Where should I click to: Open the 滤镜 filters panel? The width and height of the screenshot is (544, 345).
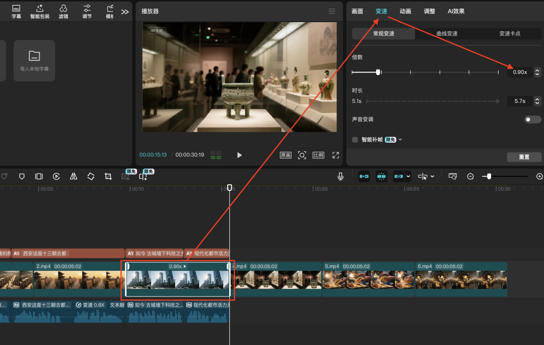point(63,11)
